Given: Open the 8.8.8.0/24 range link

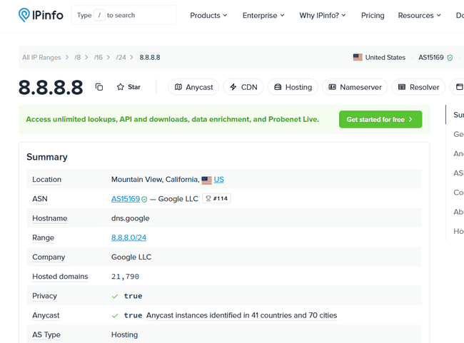Looking at the screenshot, I should click(128, 237).
